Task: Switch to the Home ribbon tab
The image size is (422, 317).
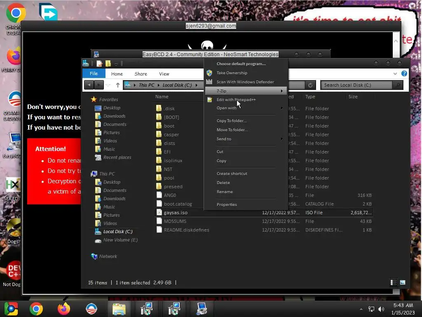Action: [x=117, y=73]
